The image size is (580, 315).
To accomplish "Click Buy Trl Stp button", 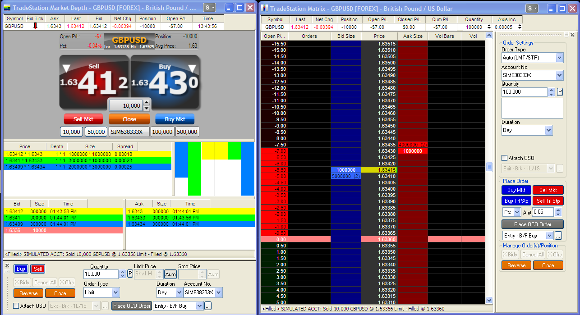I will pos(516,201).
